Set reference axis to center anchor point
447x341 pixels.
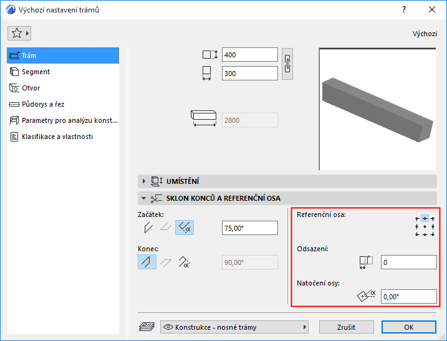(425, 227)
